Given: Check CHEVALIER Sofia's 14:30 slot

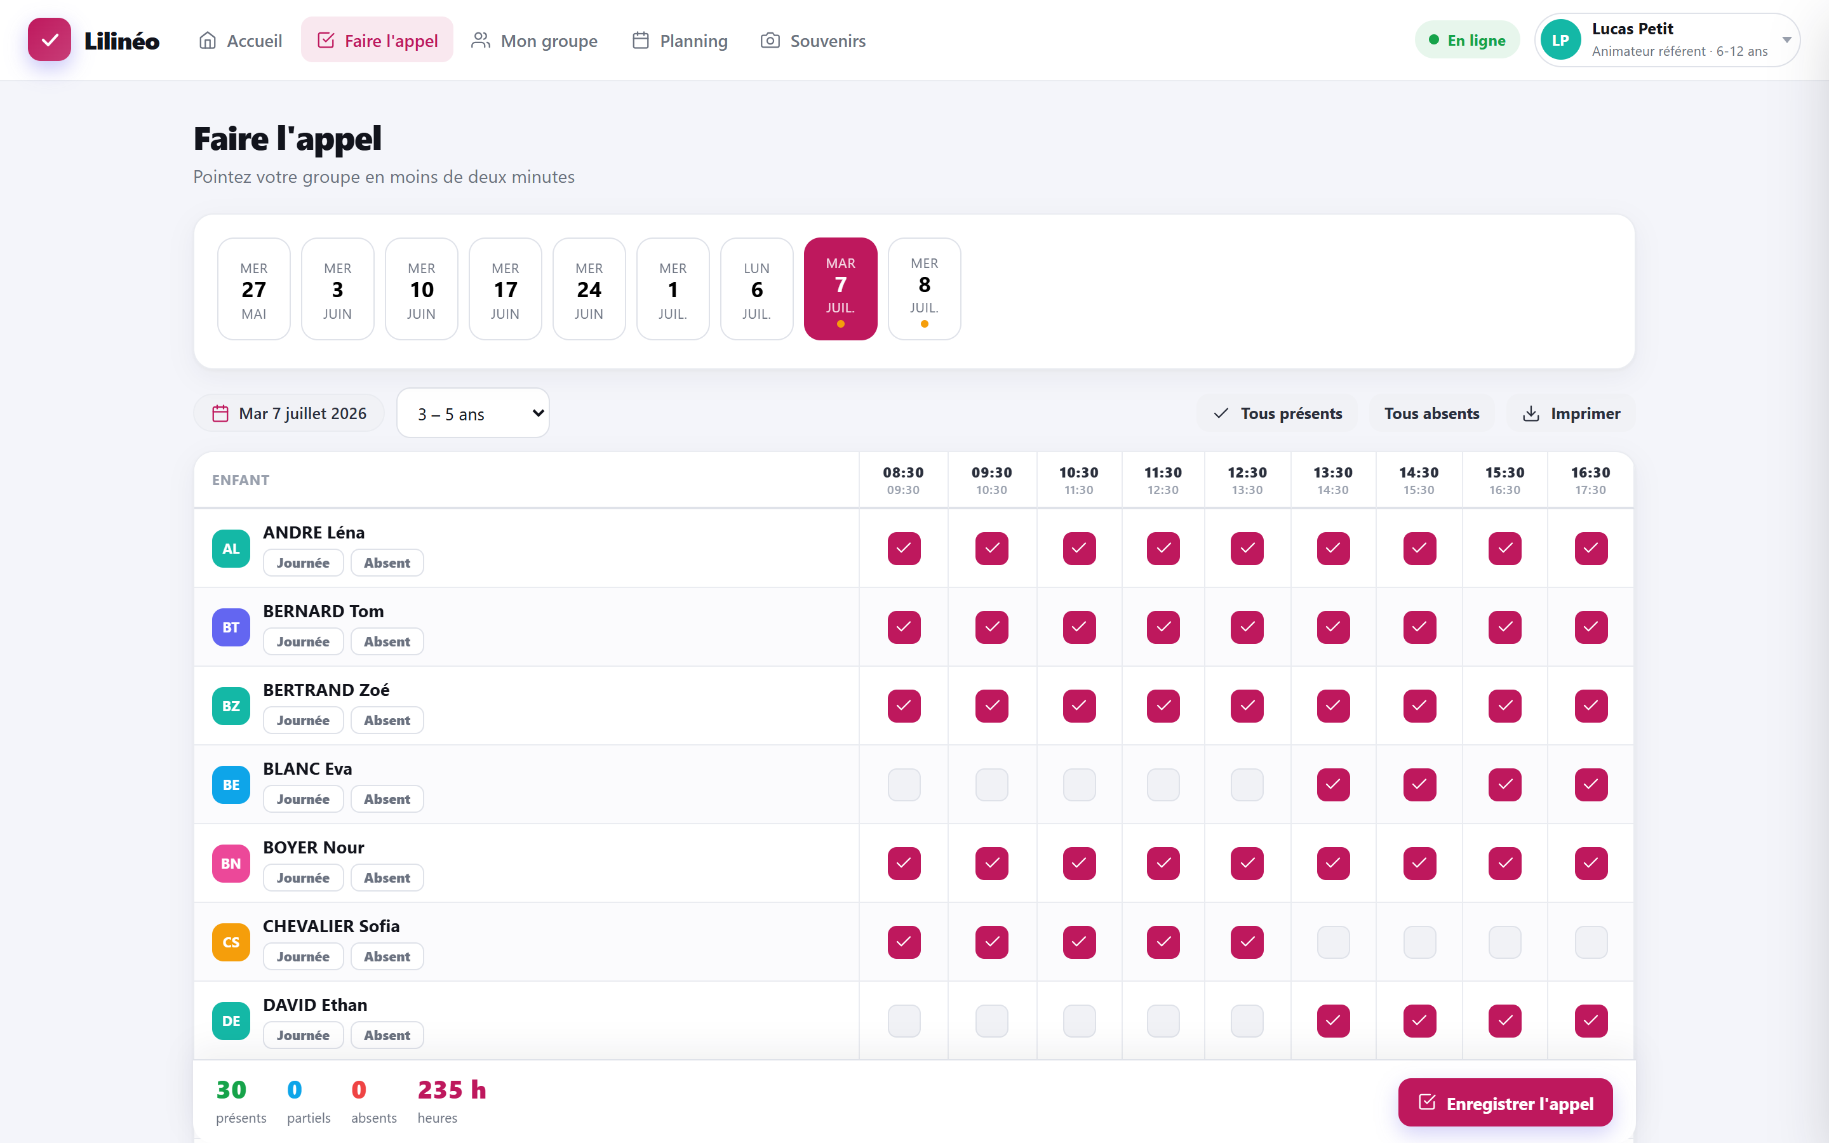Looking at the screenshot, I should pos(1419,942).
